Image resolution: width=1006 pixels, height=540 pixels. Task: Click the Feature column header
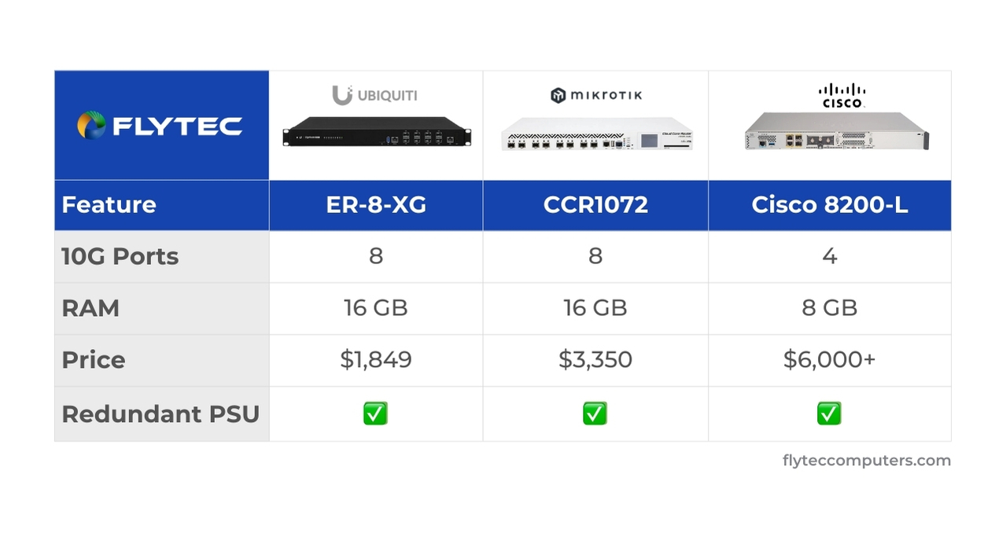[109, 205]
